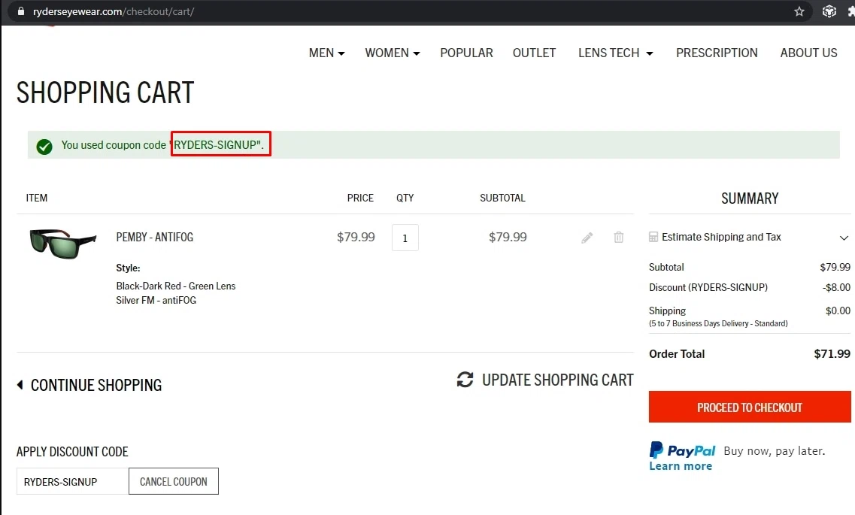
Task: Click CONTINUE SHOPPING link
Action: pos(96,385)
